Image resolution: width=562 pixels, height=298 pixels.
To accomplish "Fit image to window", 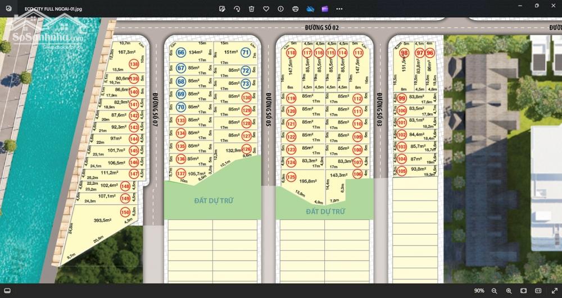I will pyautogui.click(x=524, y=291).
